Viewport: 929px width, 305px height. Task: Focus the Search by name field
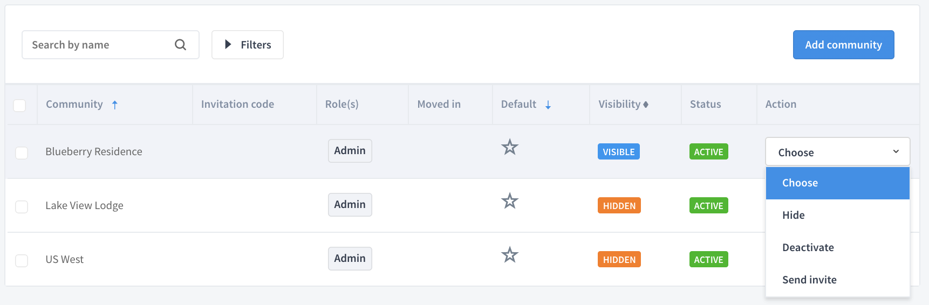111,45
